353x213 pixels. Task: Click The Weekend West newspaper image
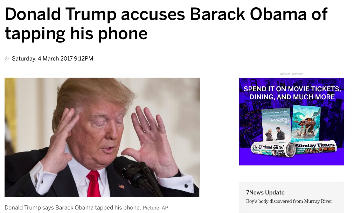[273, 149]
